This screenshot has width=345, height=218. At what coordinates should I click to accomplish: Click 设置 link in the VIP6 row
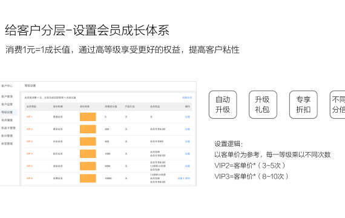pyautogui.click(x=180, y=179)
